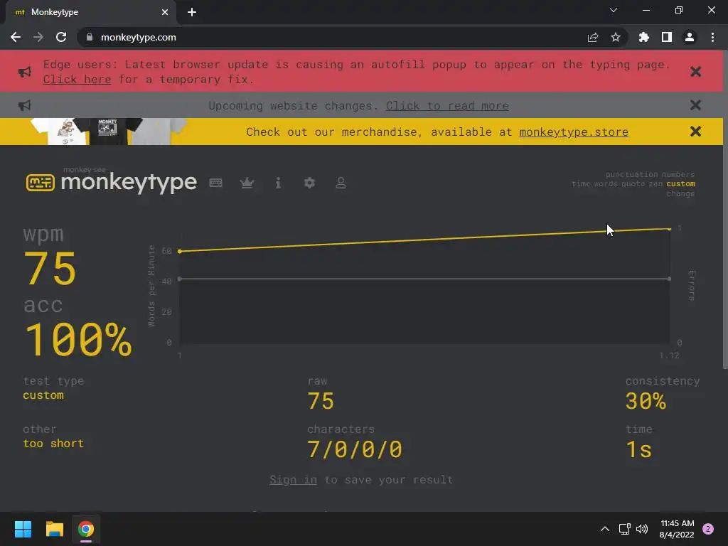
Task: Toggle the Chrome side panel icon
Action: (x=667, y=37)
